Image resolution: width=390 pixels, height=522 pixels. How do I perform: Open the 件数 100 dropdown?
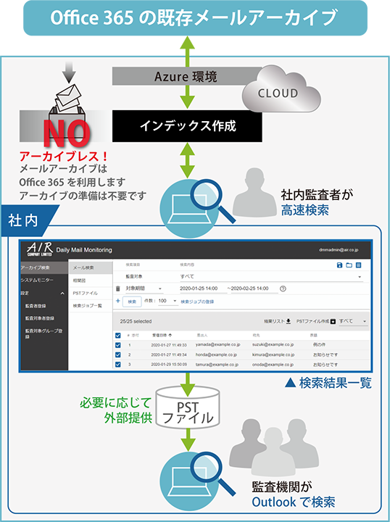point(168,301)
